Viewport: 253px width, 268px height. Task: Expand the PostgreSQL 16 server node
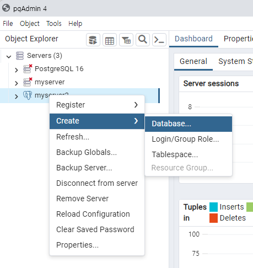17,70
